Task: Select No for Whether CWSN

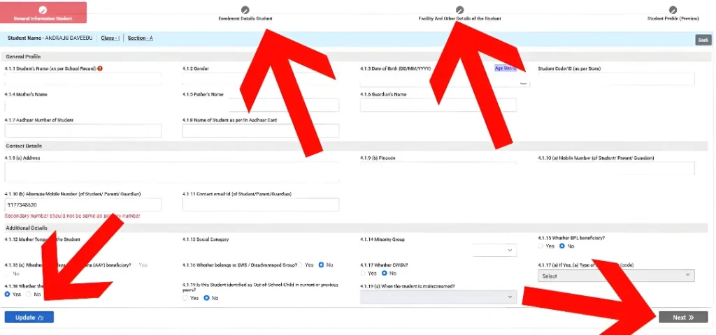Action: pyautogui.click(x=385, y=273)
